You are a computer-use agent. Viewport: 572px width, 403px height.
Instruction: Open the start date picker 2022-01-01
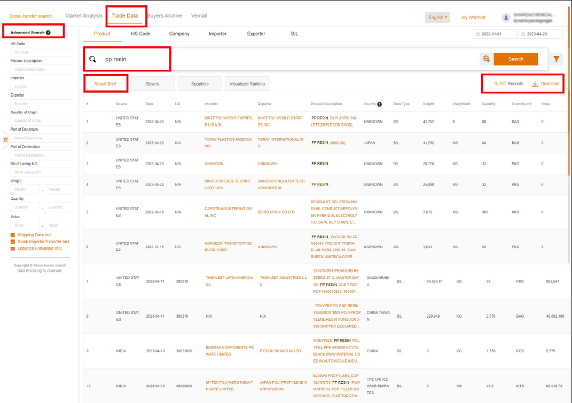click(495, 34)
